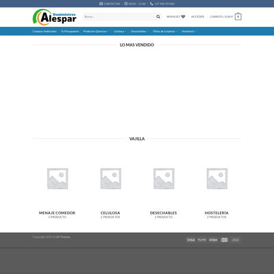Click the opening hours text
Image resolution: width=274 pixels, height=274 pixels.
[137, 3]
